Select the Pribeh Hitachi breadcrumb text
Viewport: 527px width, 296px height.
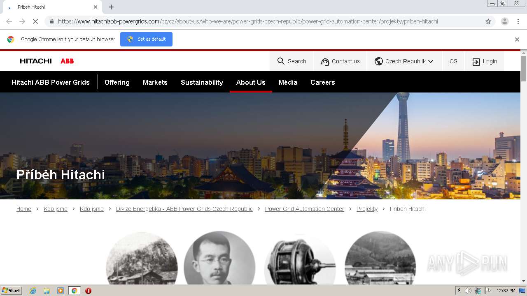pos(408,209)
